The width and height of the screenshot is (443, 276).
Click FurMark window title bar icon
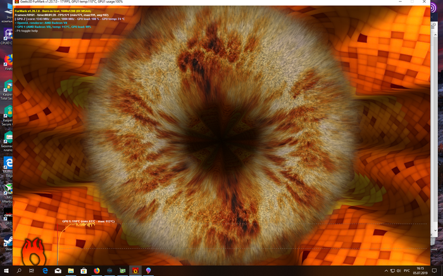16,2
